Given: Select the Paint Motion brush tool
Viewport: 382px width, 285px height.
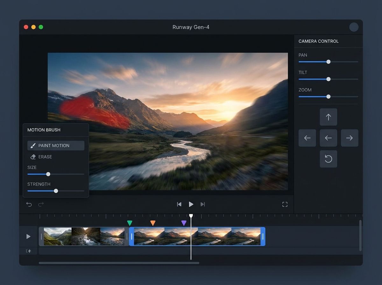Looking at the screenshot, I should click(x=56, y=145).
